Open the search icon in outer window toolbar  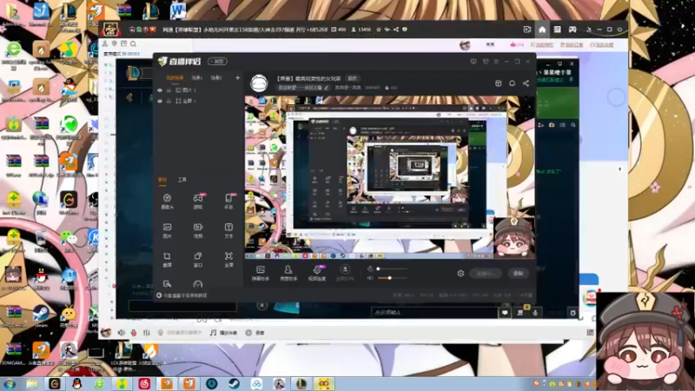[x=133, y=44]
